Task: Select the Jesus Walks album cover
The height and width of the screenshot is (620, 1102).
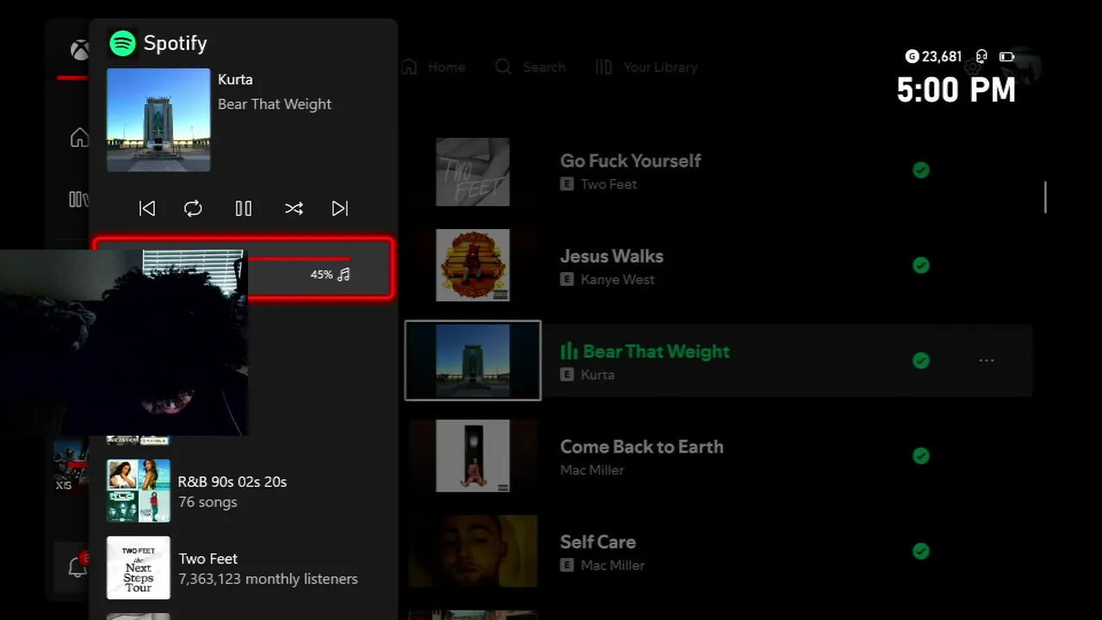Action: (x=473, y=265)
